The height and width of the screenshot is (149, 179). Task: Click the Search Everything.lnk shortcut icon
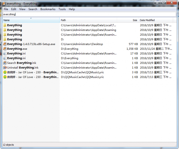[5, 63]
